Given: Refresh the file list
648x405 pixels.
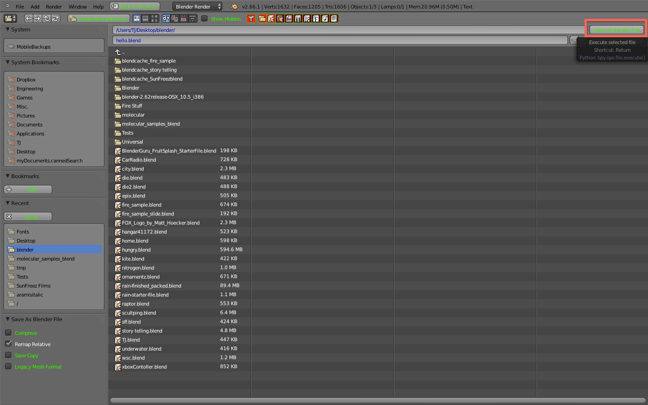Looking at the screenshot, I should pos(55,18).
